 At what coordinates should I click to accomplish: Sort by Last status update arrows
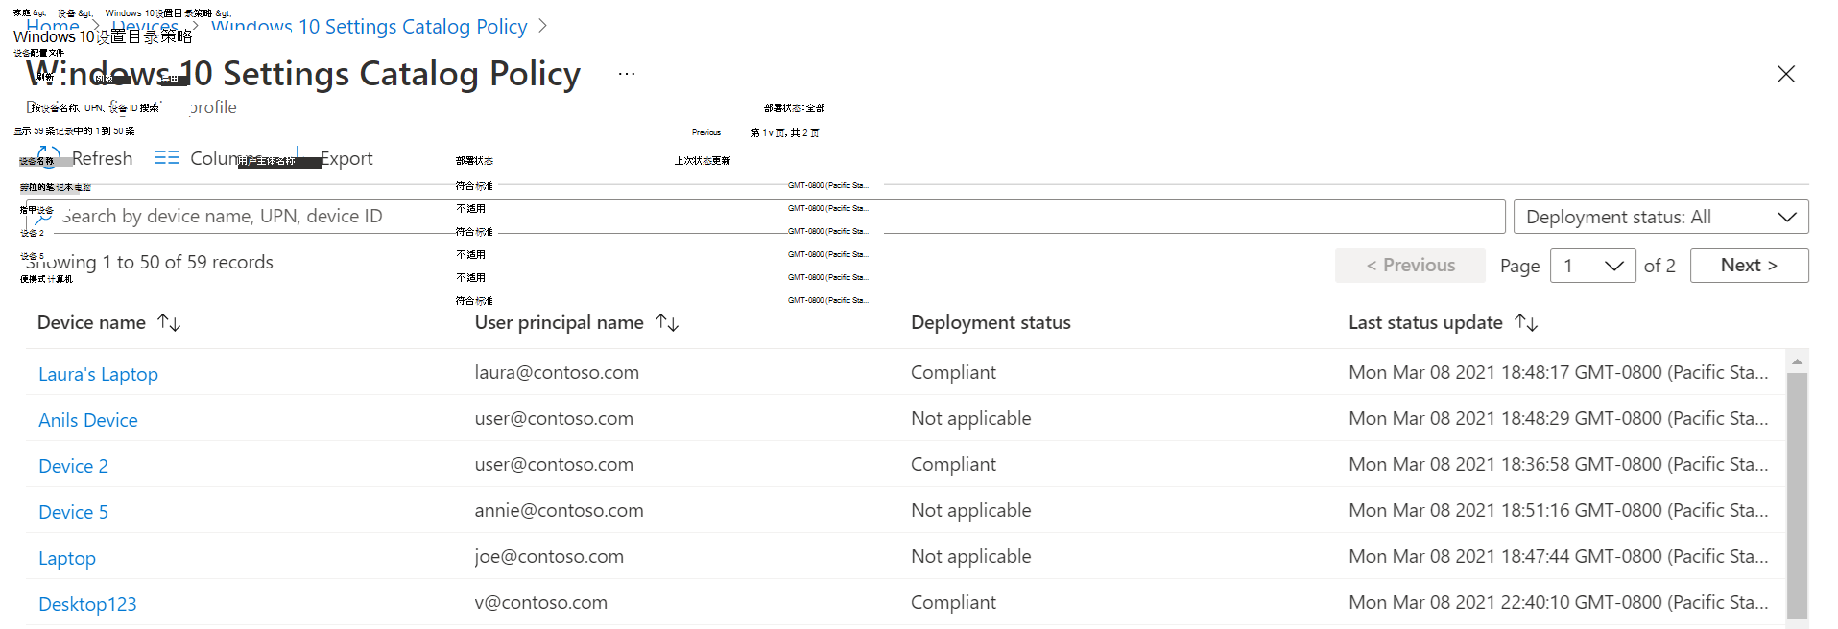point(1526,323)
